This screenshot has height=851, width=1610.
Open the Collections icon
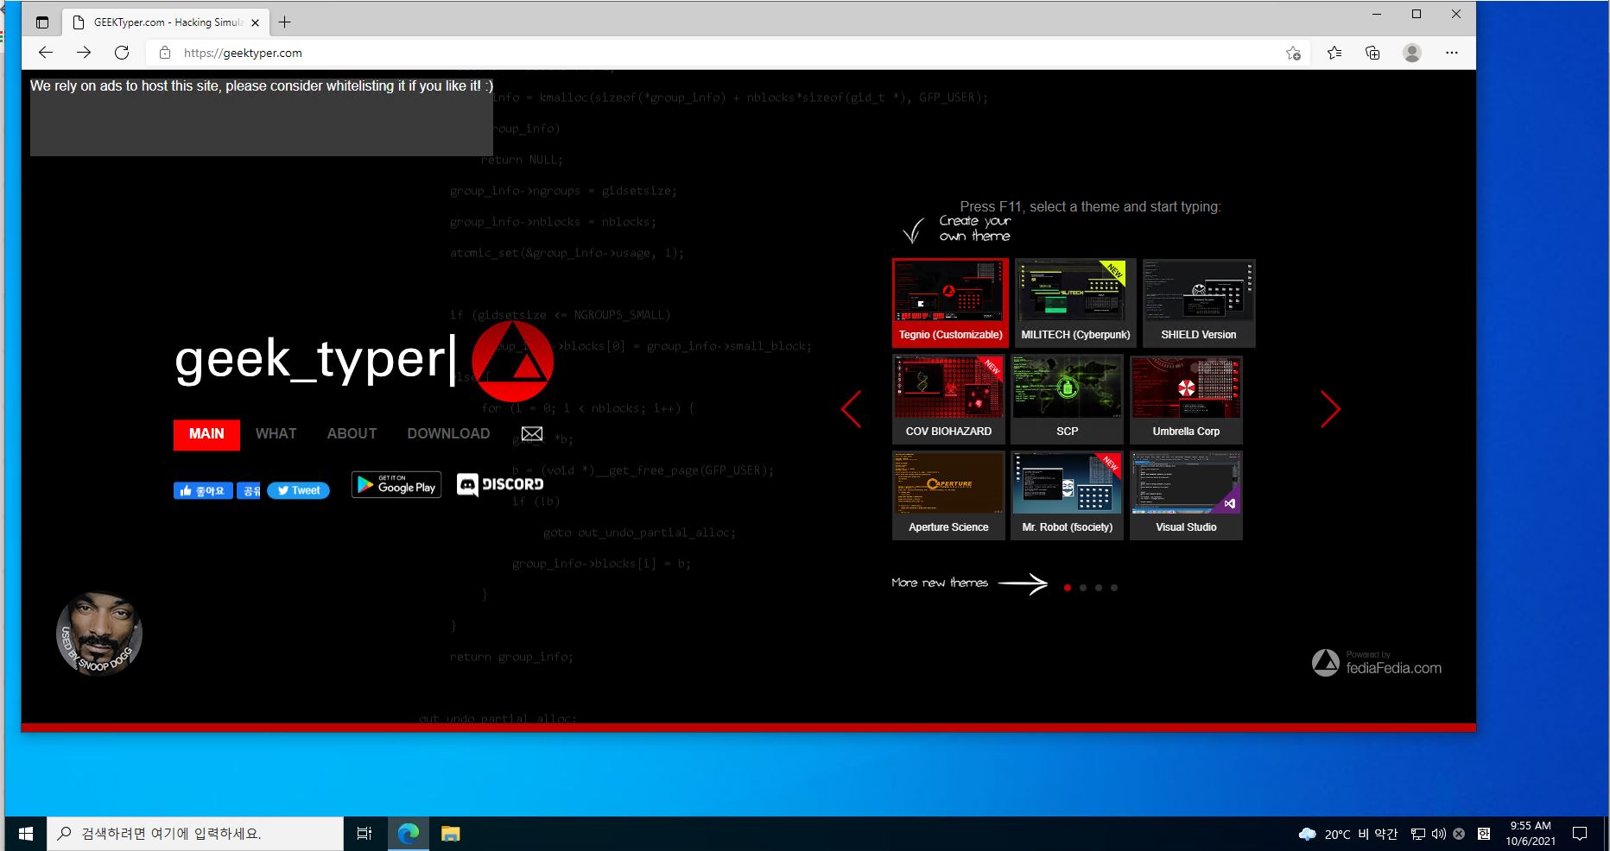1372,53
